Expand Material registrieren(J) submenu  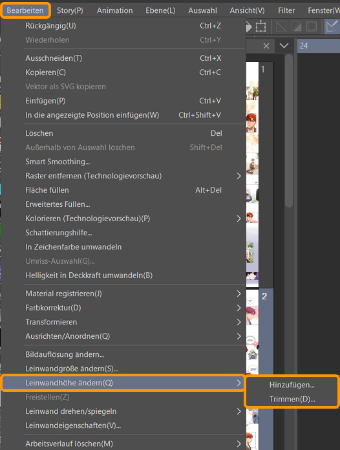pyautogui.click(x=123, y=294)
